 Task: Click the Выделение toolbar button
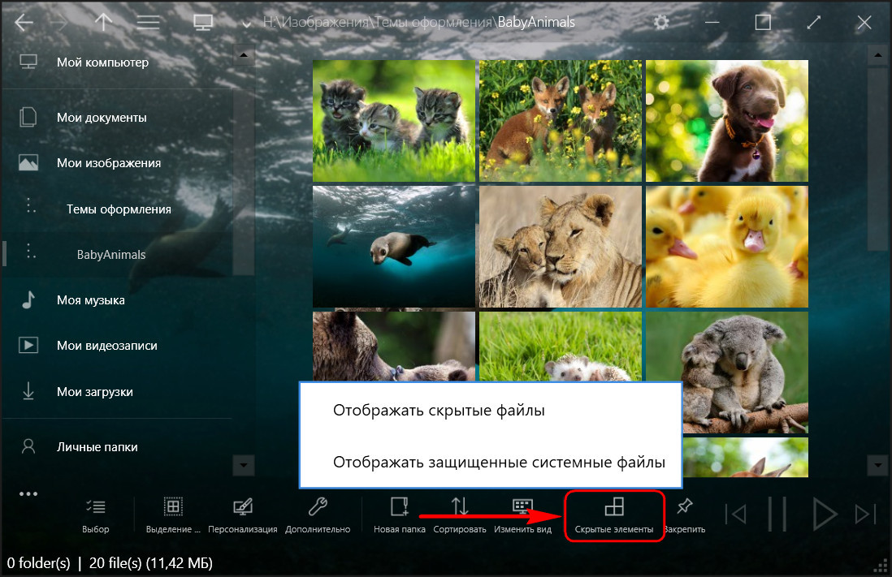point(173,516)
